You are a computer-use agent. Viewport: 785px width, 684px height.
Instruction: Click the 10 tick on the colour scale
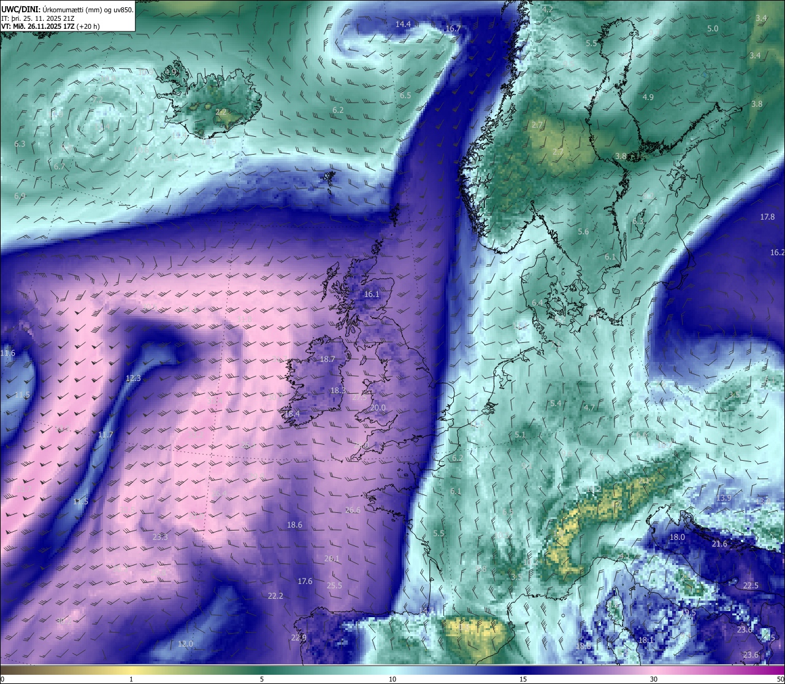(392, 679)
